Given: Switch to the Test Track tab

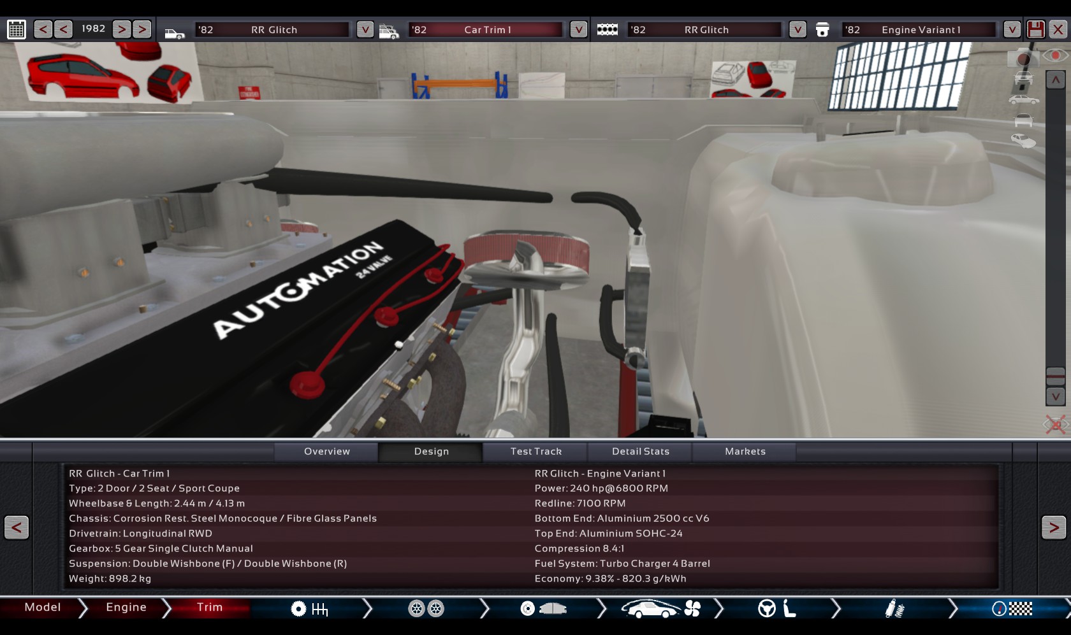Looking at the screenshot, I should [535, 452].
